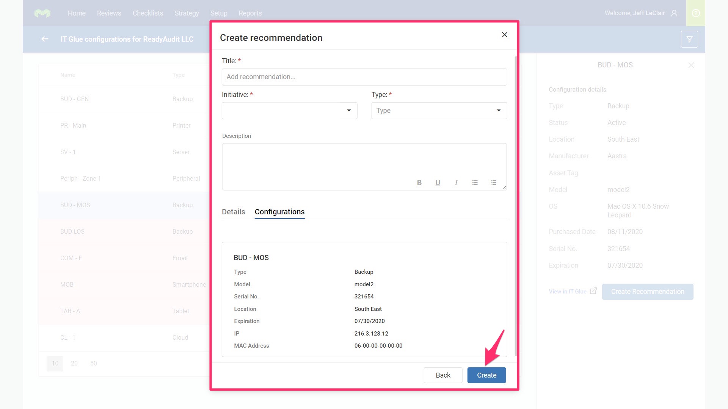Viewport: 728px width, 409px height.
Task: Click the Title input field
Action: 364,77
